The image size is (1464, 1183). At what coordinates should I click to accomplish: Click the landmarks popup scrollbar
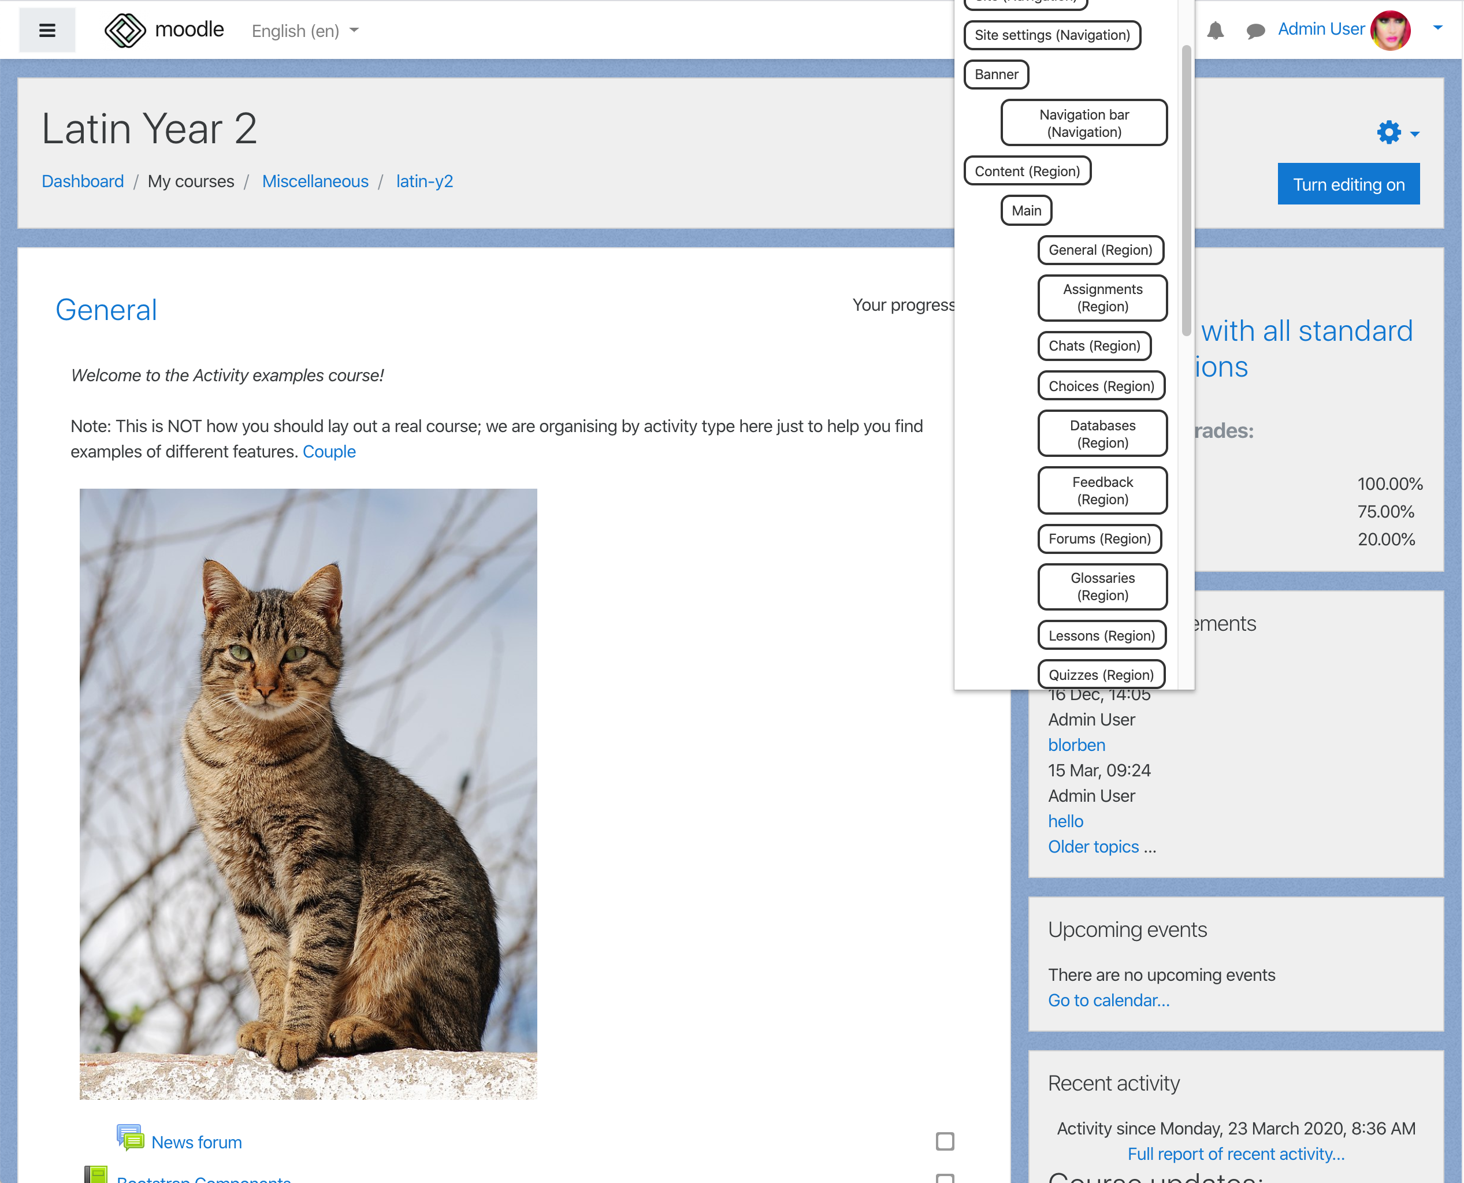coord(1186,191)
